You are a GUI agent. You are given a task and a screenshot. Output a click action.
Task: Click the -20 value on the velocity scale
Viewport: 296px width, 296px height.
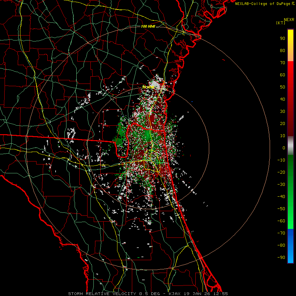click(281, 172)
